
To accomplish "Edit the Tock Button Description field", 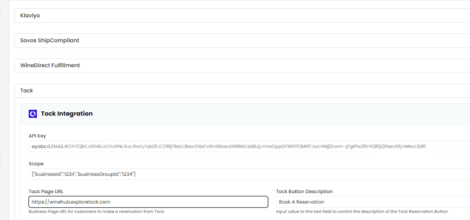I will pos(373,202).
